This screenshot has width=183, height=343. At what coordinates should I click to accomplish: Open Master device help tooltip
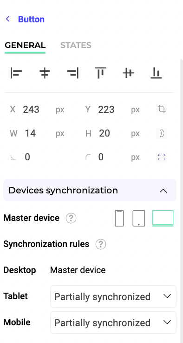71,218
